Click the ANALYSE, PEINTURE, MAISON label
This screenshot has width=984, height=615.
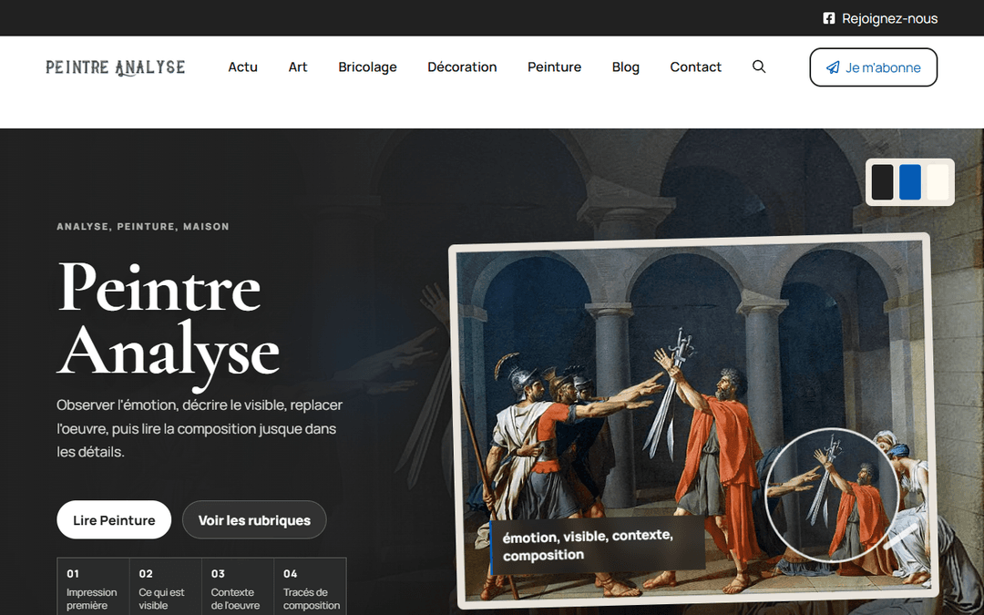tap(143, 227)
